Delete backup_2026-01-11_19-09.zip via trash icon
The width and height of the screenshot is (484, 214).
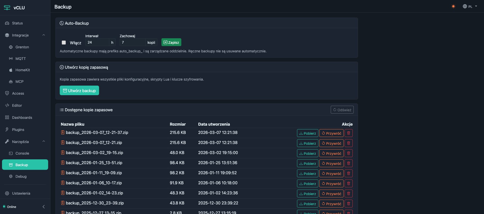tap(349, 173)
